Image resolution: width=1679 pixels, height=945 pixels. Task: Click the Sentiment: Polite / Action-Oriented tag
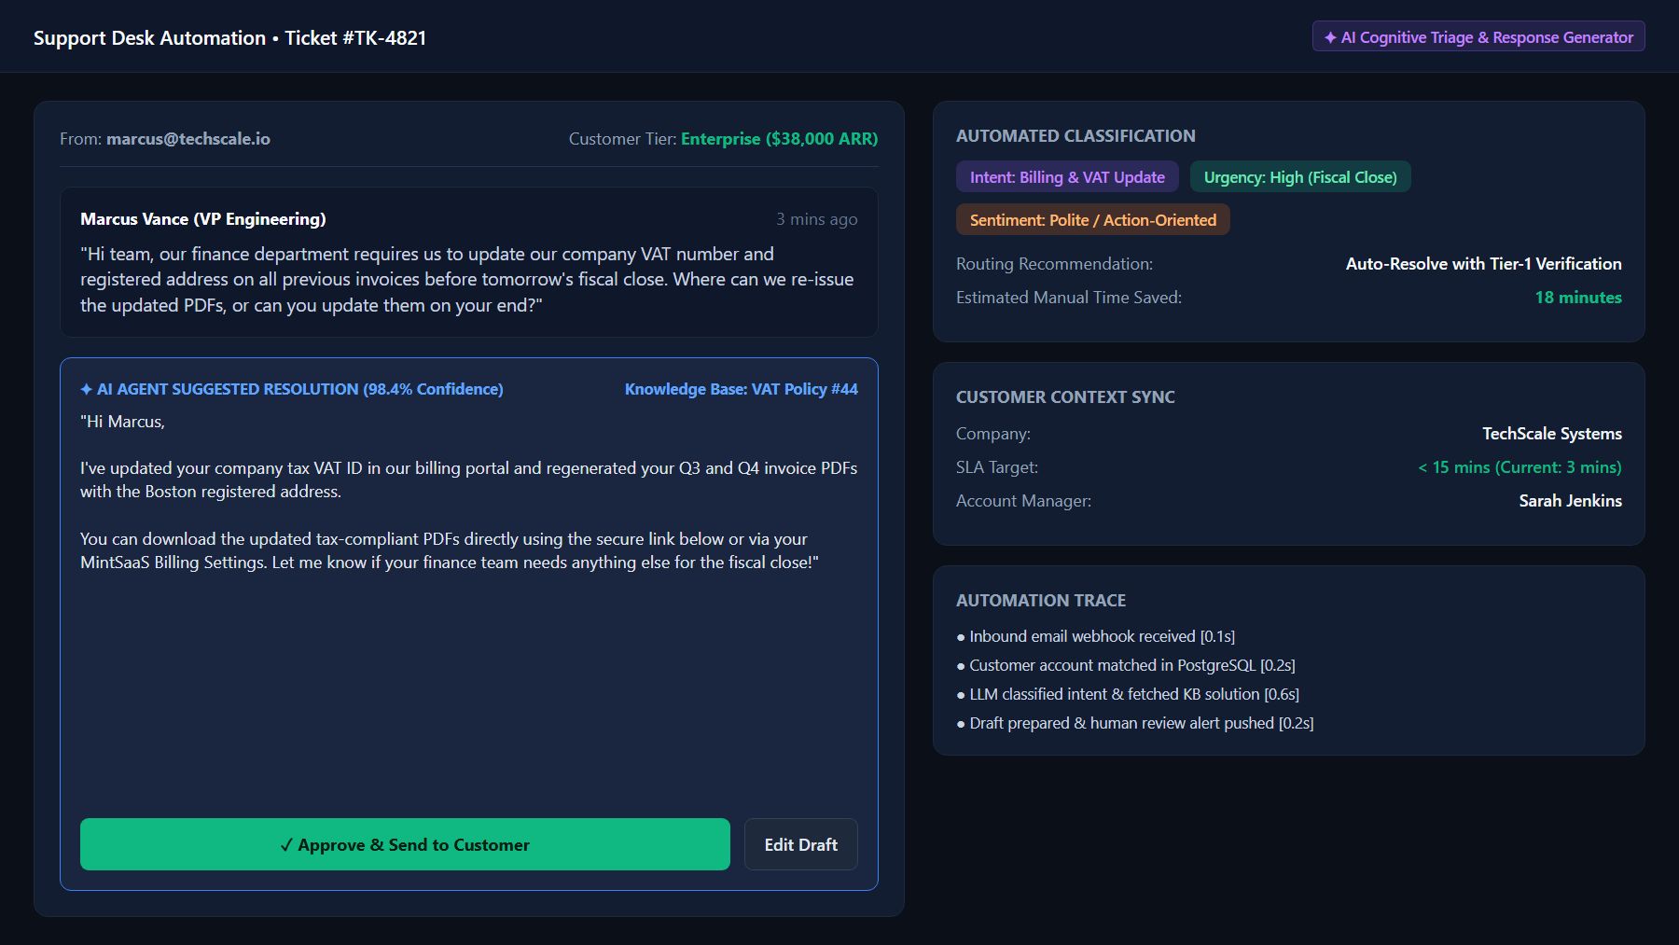(x=1093, y=220)
